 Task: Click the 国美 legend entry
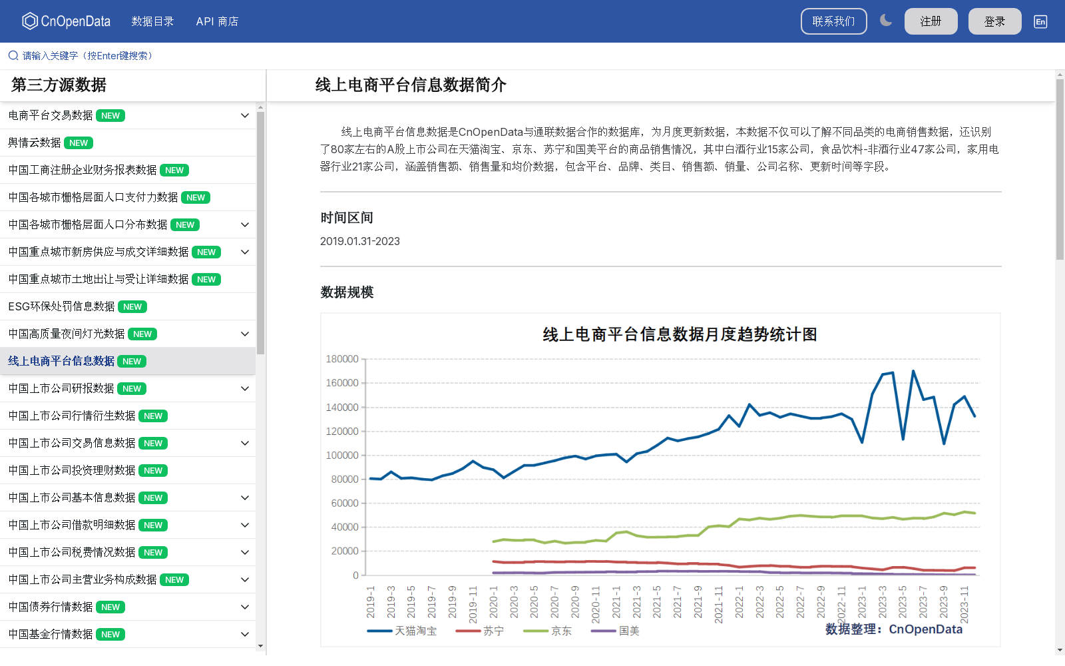[616, 631]
